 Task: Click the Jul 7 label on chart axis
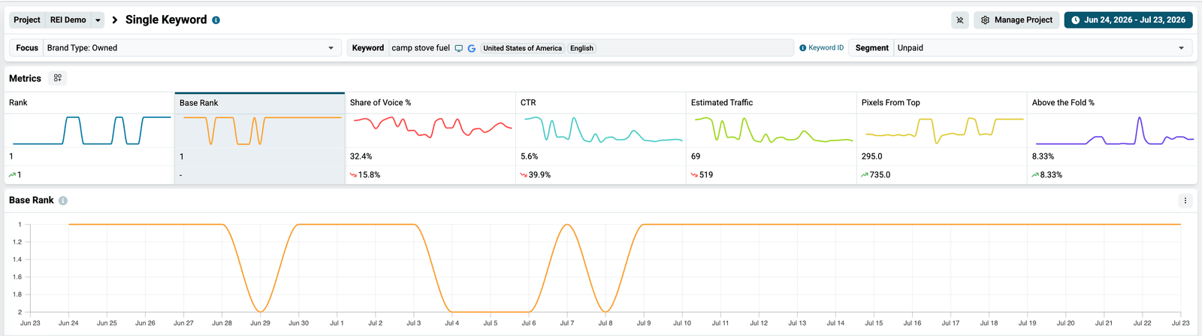tap(567, 323)
